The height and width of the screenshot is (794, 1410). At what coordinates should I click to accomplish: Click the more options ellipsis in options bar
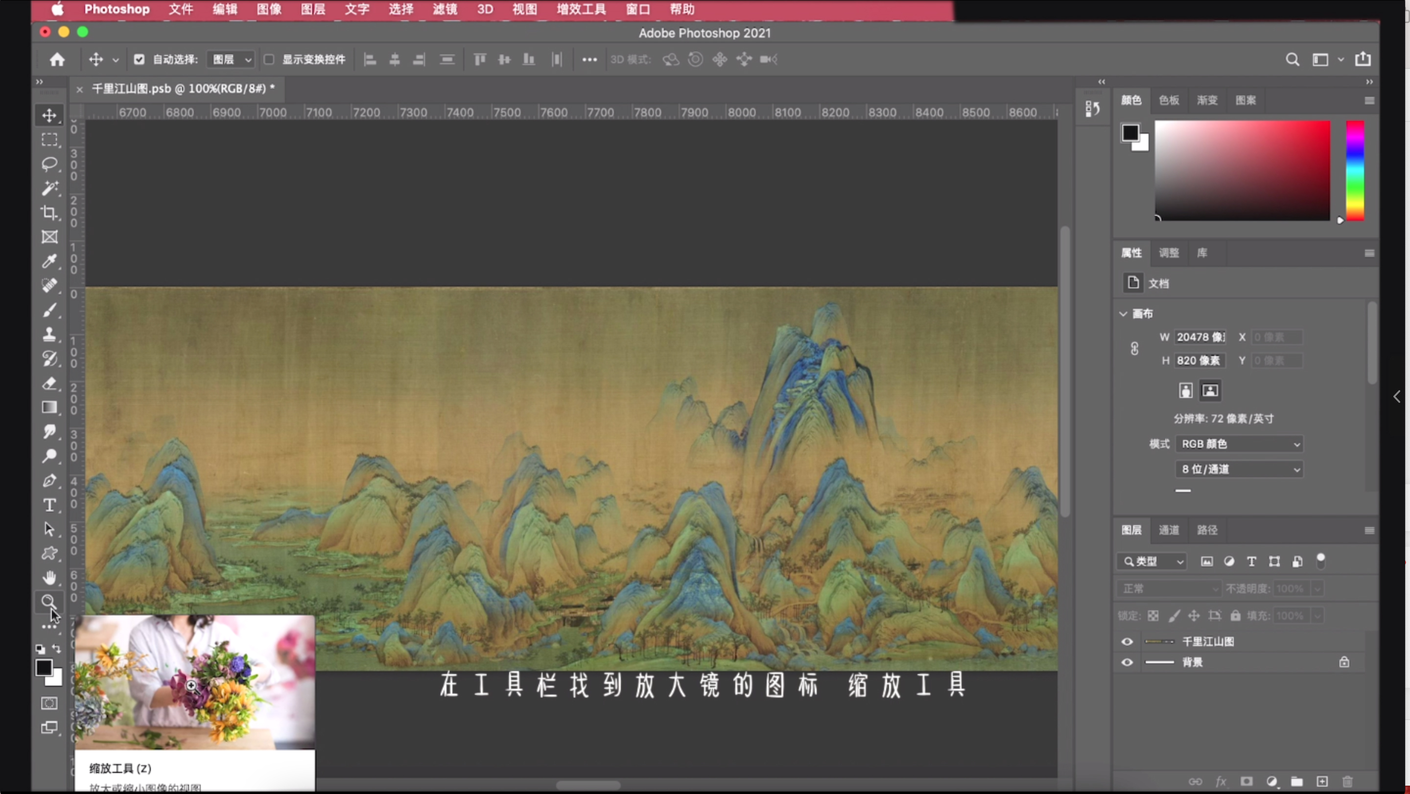coord(589,59)
